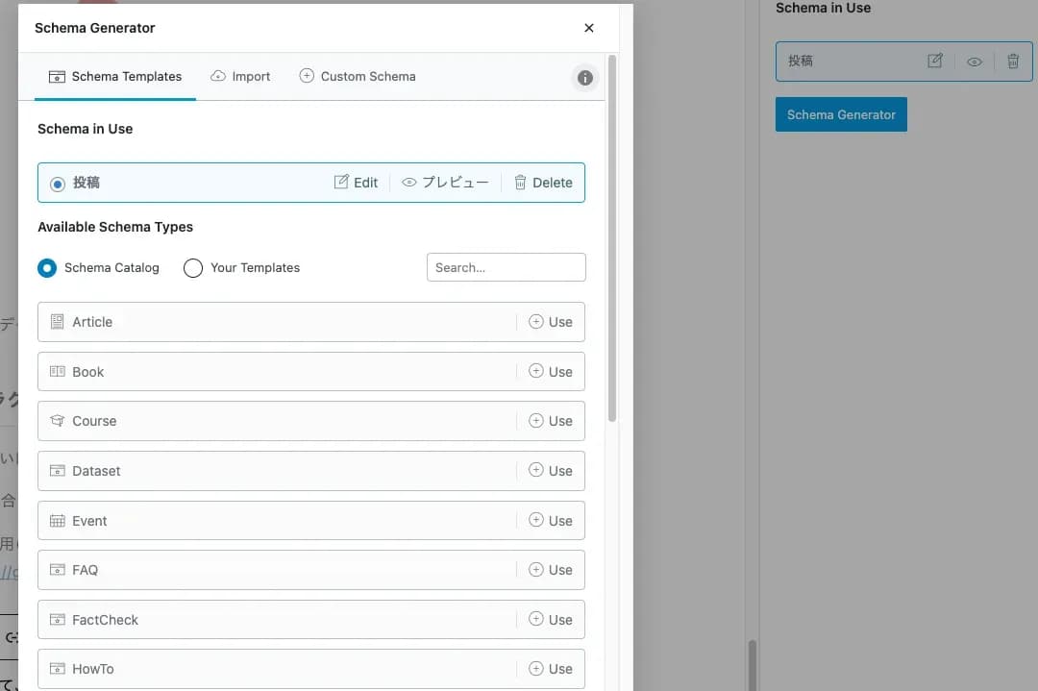Click the info icon in modal header
The height and width of the screenshot is (691, 1038).
584,78
